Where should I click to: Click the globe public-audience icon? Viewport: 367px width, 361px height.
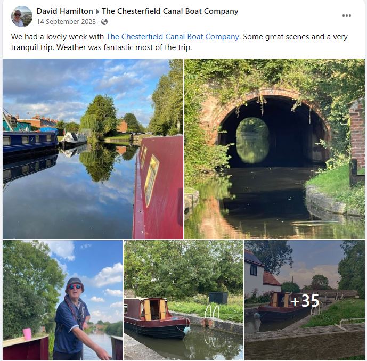[x=104, y=22]
